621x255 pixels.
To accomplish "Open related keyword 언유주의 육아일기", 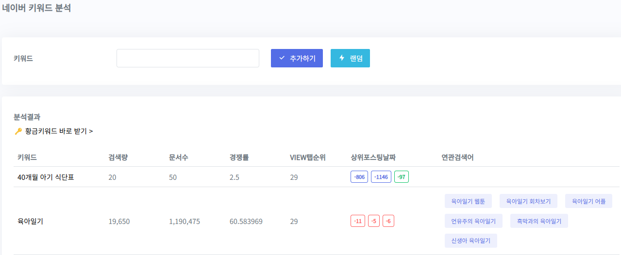I will (x=473, y=221).
